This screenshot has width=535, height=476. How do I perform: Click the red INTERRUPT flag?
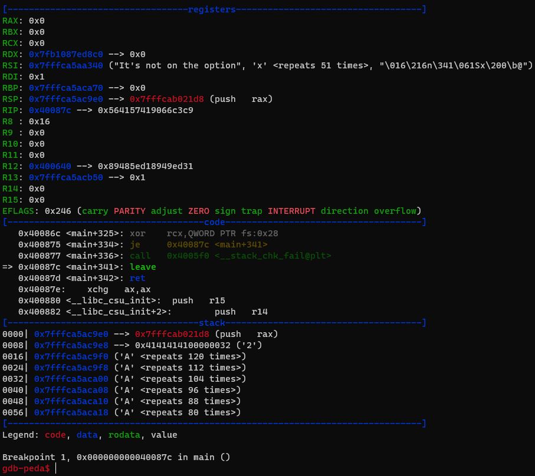click(292, 211)
